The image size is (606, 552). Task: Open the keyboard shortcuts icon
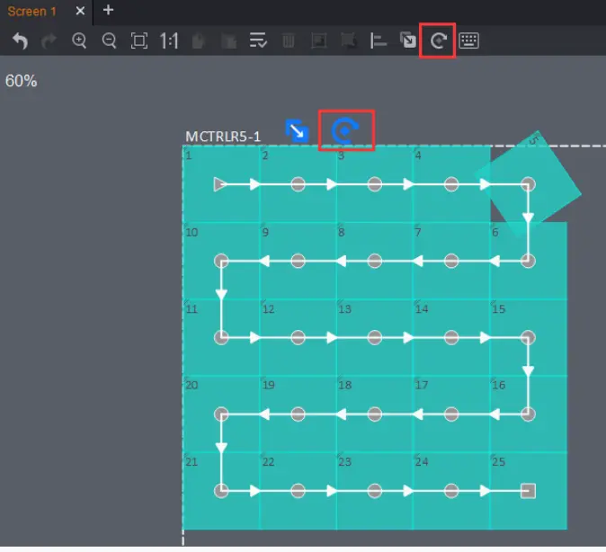(x=468, y=40)
